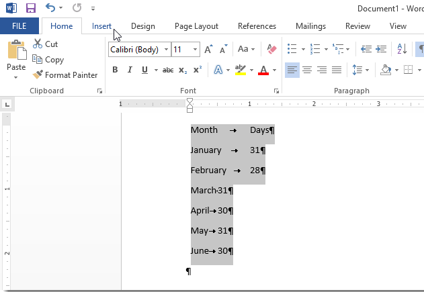
Task: Click the Copy button
Action: 48,60
